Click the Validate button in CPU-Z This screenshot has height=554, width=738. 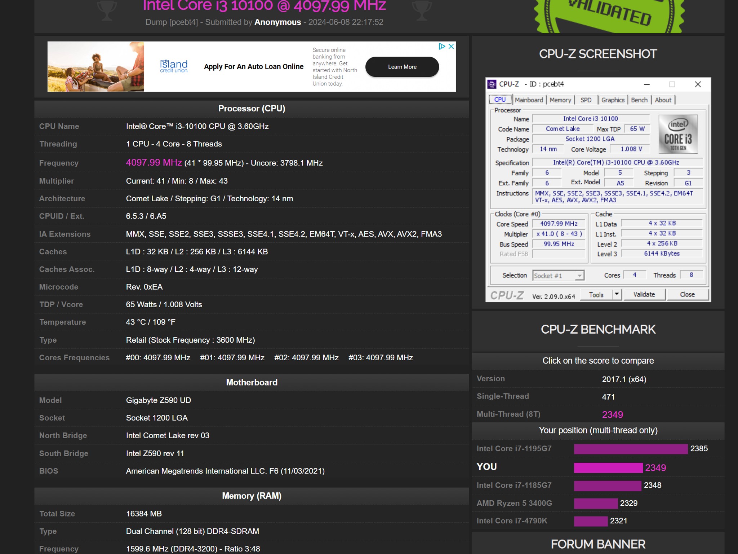pyautogui.click(x=644, y=294)
